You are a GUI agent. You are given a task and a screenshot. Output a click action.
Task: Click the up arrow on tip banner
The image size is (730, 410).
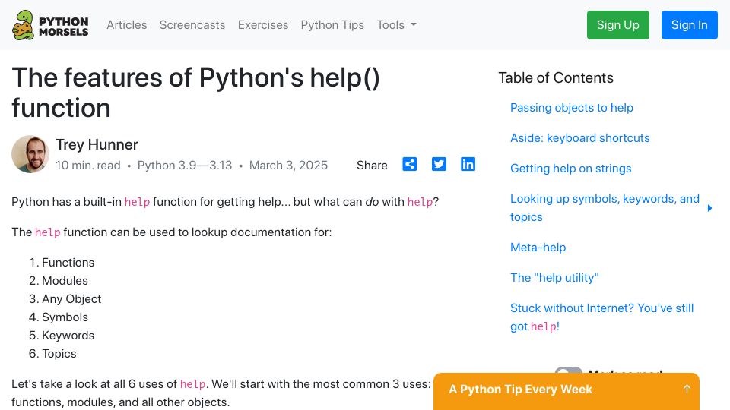(687, 389)
